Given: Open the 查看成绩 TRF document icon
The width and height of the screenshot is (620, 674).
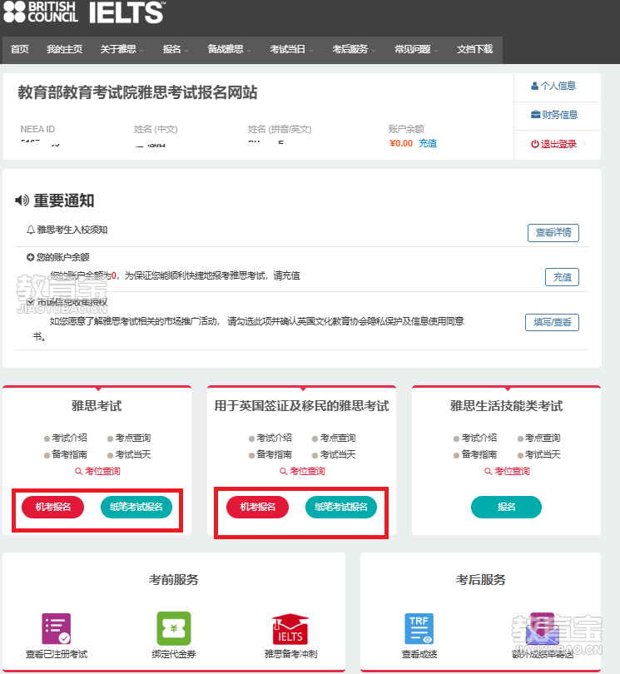Looking at the screenshot, I should [419, 628].
